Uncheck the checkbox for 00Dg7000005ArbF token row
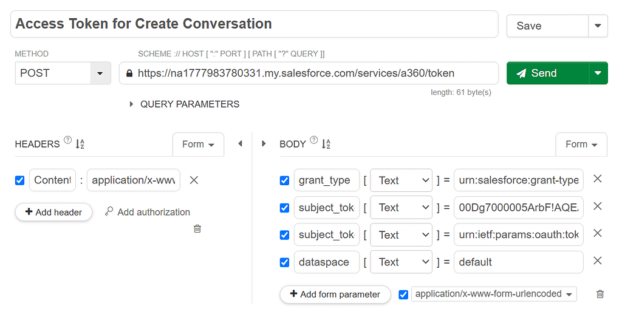622x317 pixels. 284,208
